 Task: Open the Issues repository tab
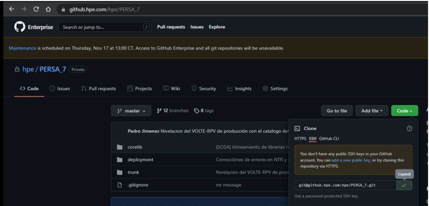point(60,88)
